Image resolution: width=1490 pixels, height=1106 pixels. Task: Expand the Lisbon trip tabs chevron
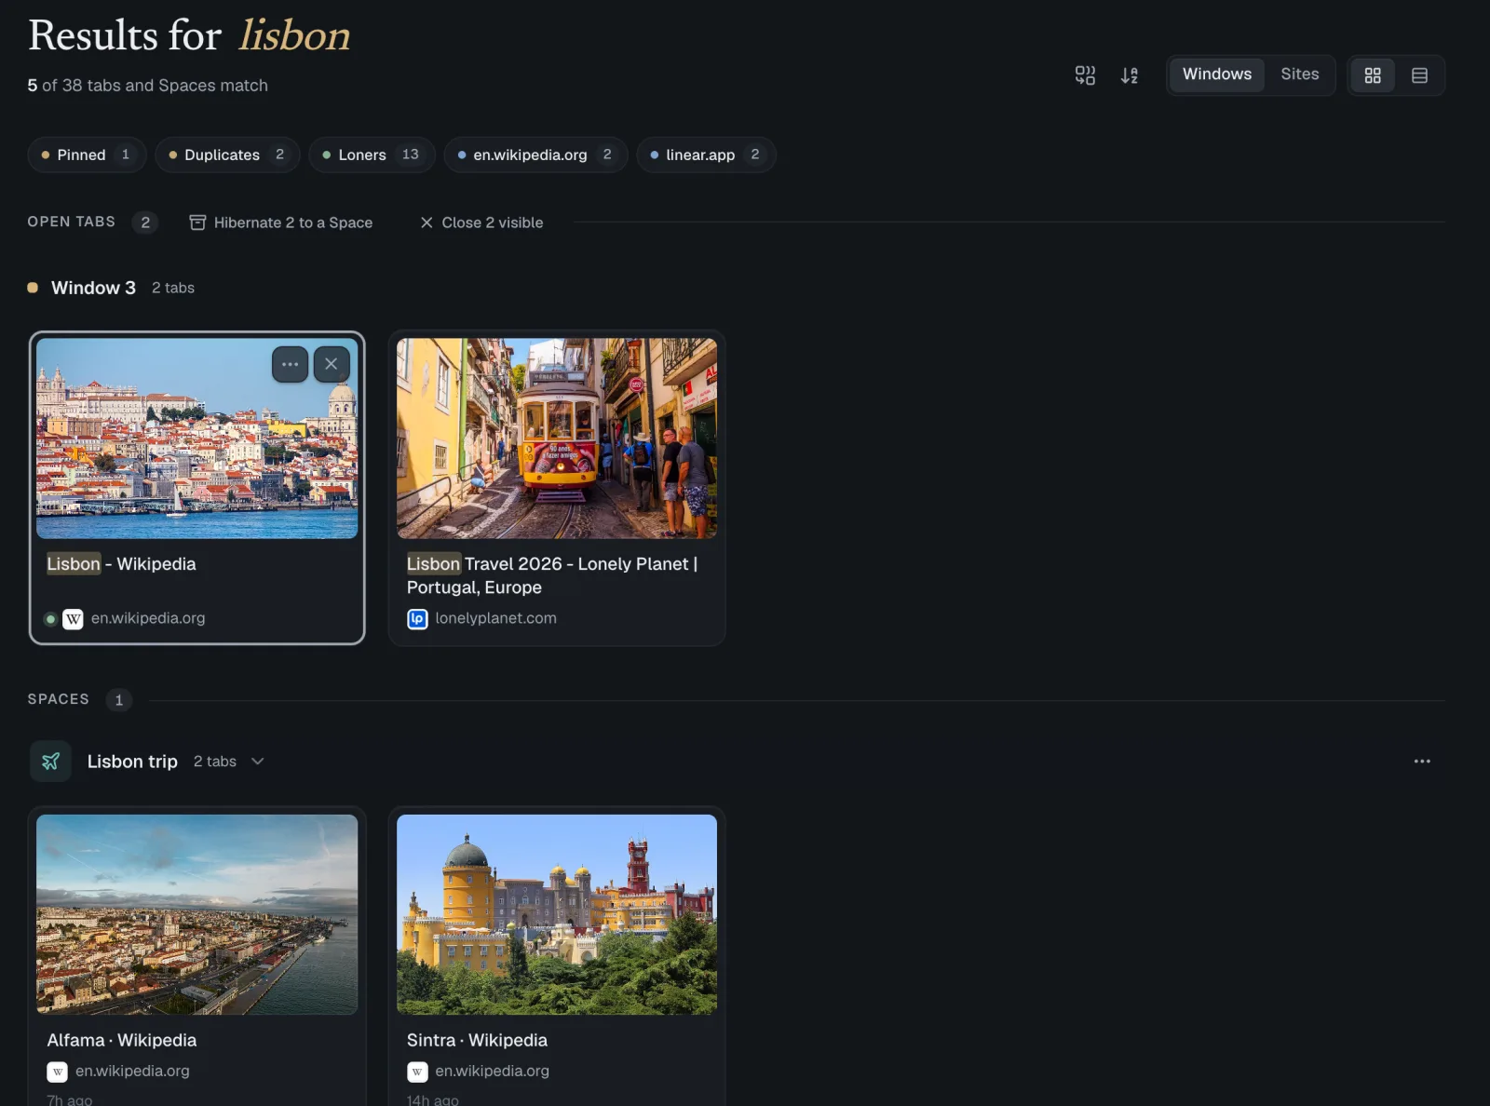click(x=258, y=762)
